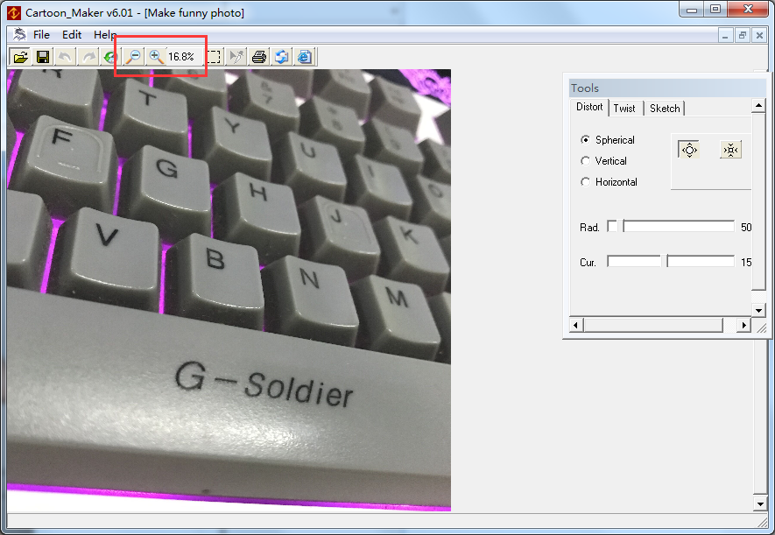Click the Tools panel title bar
775x535 pixels.
tap(668, 88)
